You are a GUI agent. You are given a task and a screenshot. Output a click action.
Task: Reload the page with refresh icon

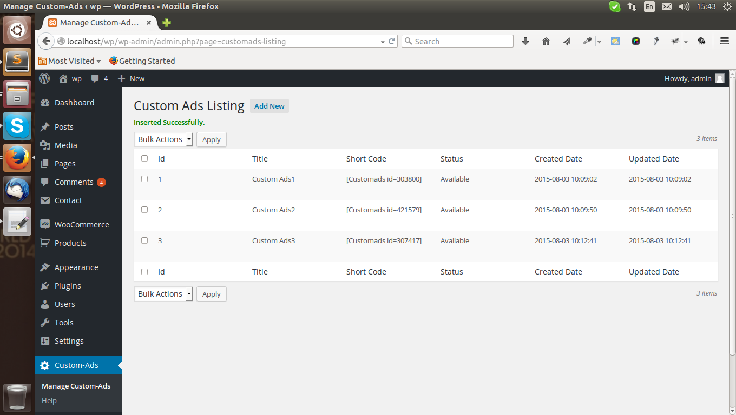(x=391, y=41)
